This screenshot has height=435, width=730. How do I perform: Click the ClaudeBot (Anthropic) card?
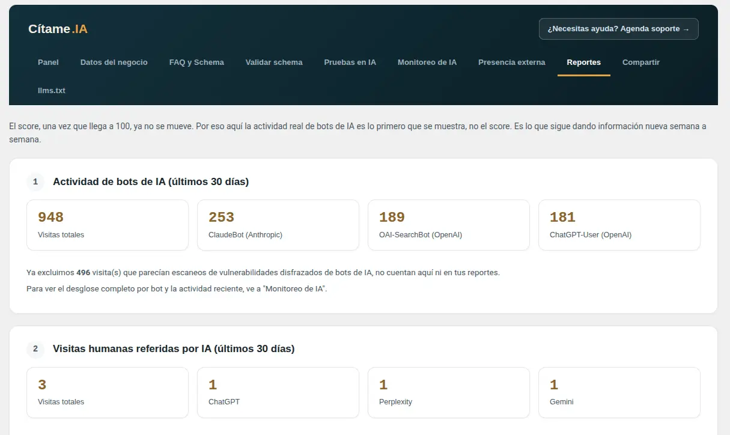tap(278, 225)
